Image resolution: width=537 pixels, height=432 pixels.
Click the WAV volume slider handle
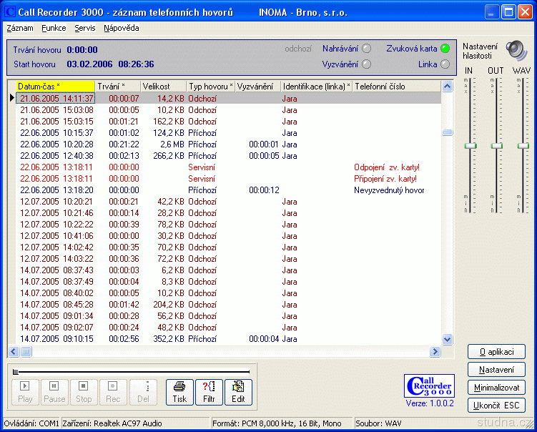523,145
